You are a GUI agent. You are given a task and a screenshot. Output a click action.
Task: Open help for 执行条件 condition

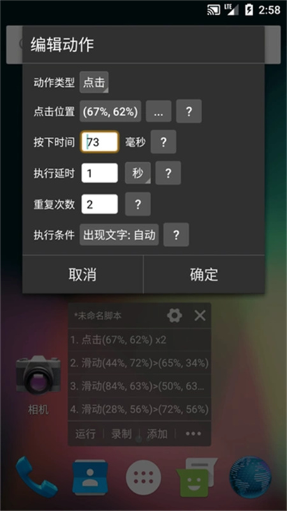176,234
